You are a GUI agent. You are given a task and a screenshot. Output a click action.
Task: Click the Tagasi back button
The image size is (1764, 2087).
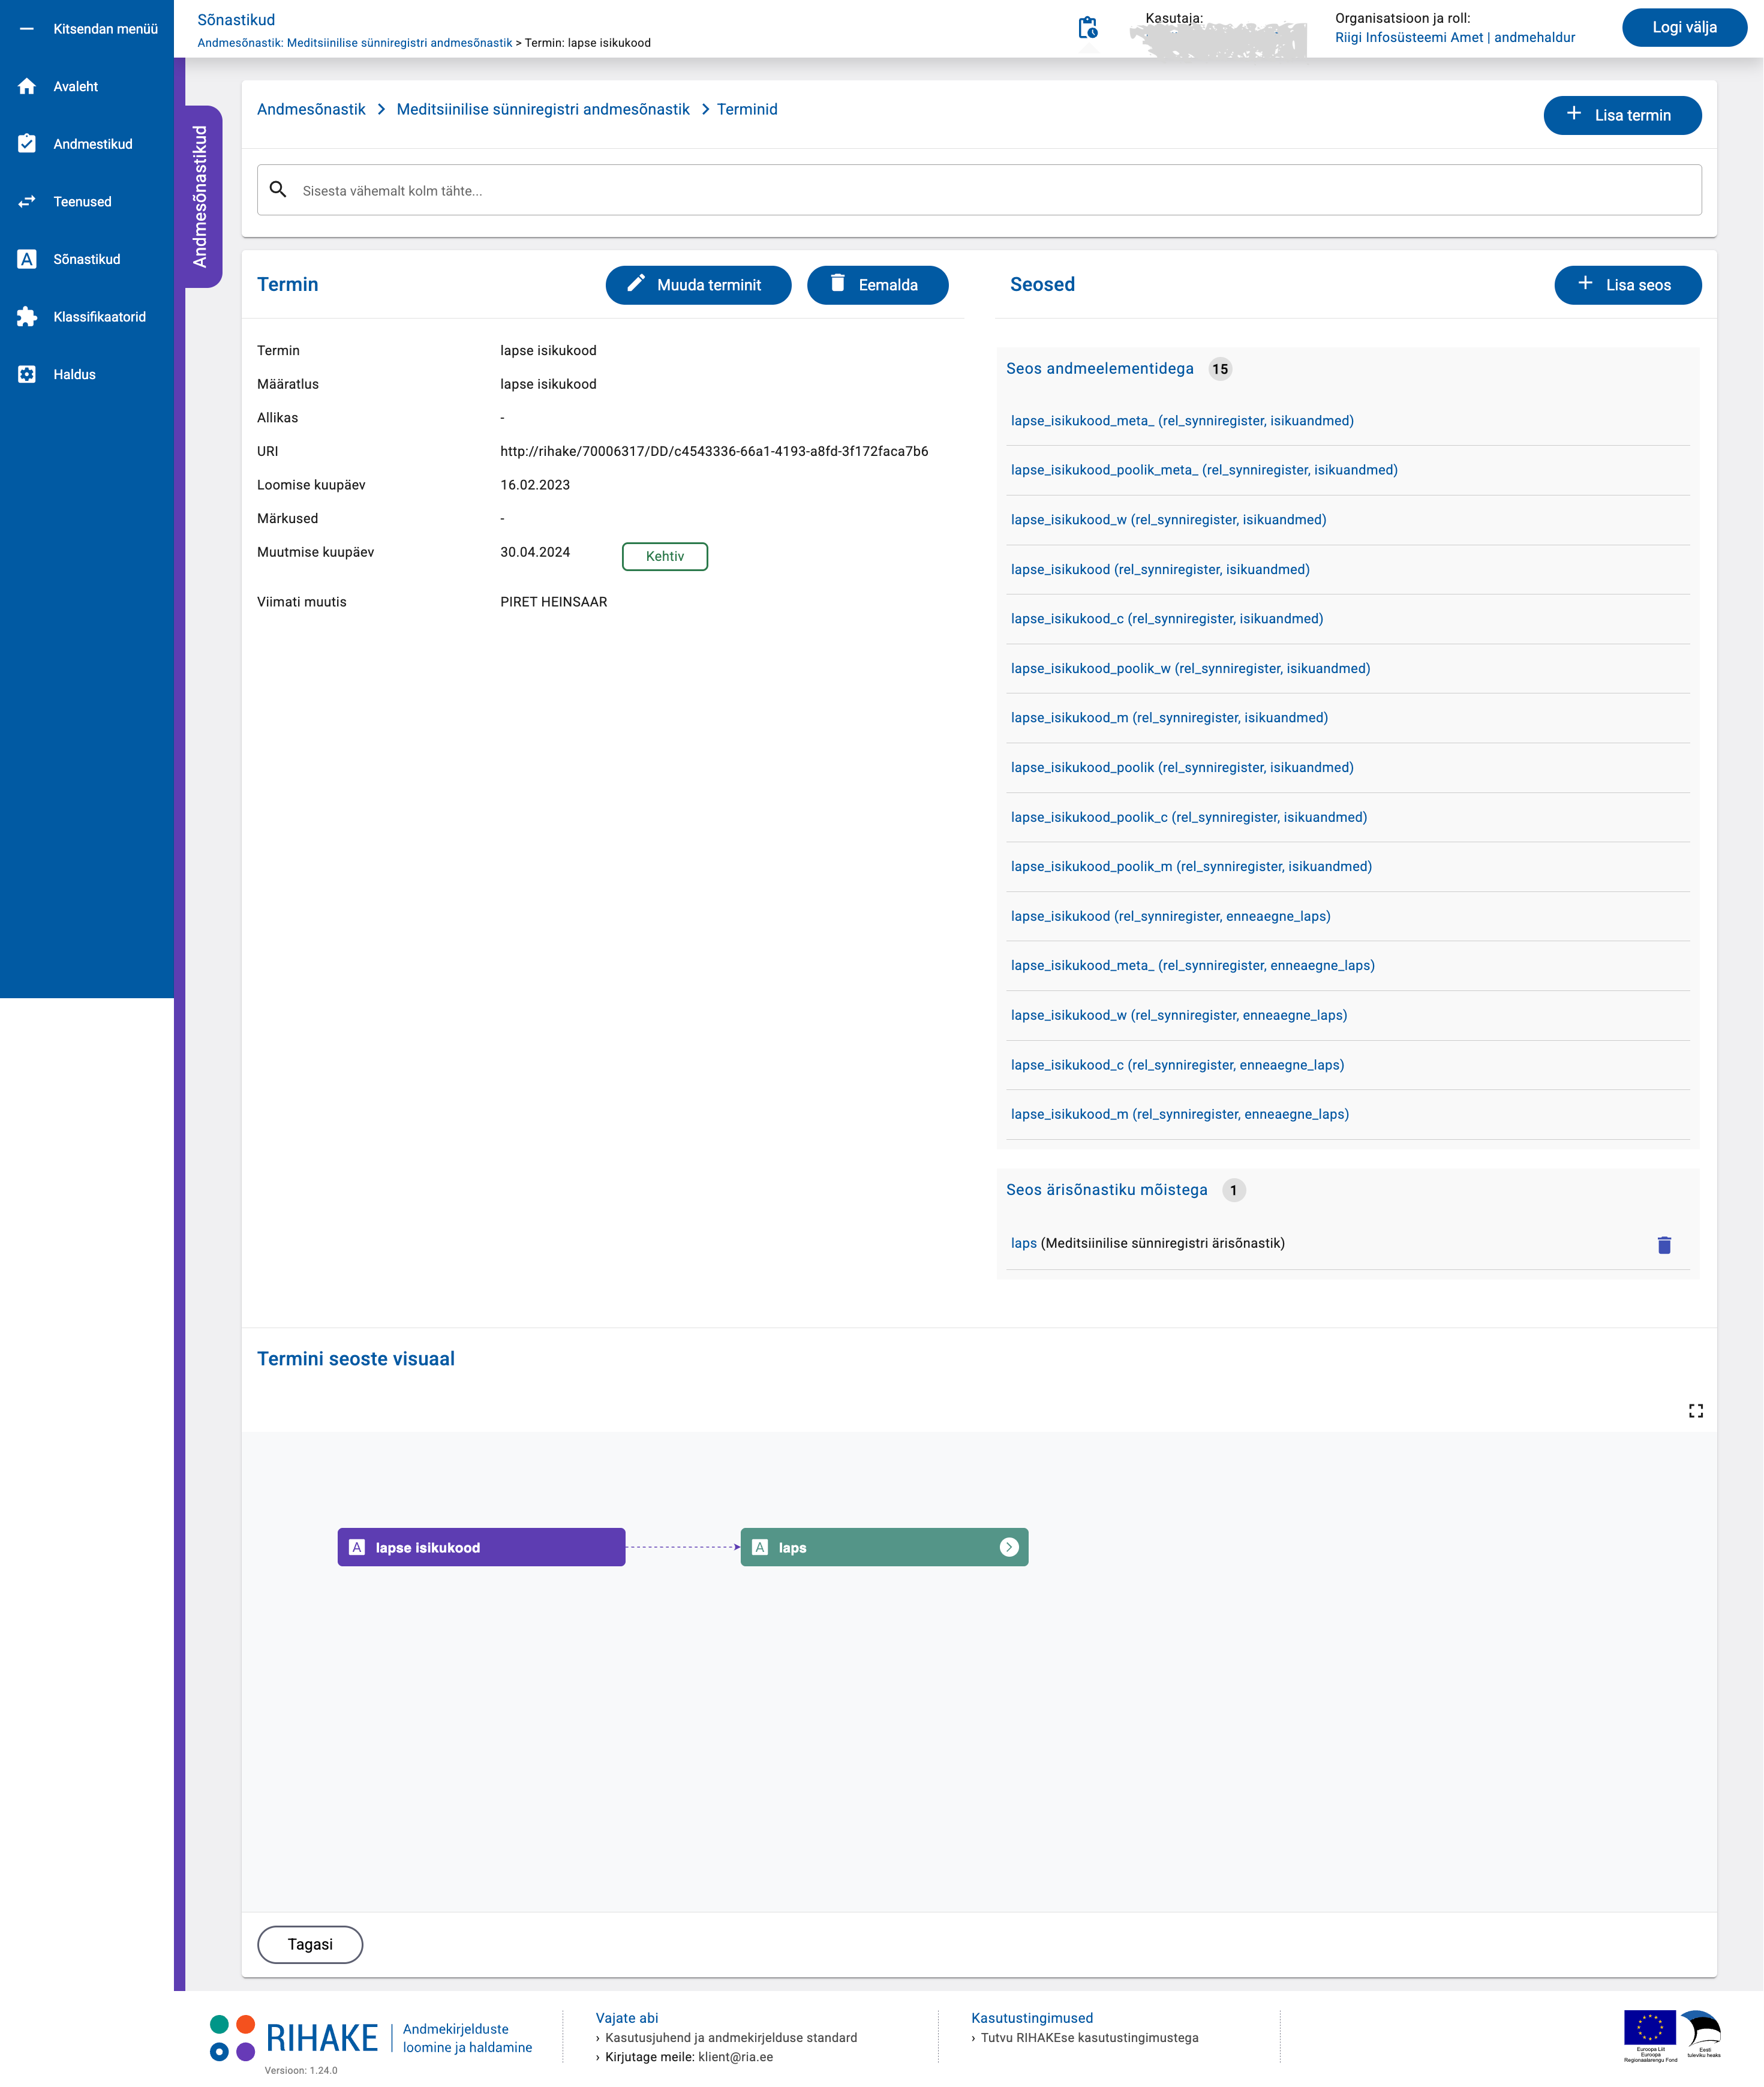pyautogui.click(x=310, y=1945)
